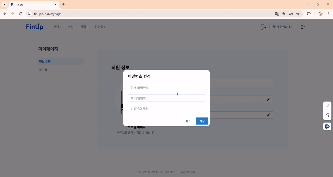Click the pencil edit icon on the lower field
The height and width of the screenshot is (177, 333).
268,115
